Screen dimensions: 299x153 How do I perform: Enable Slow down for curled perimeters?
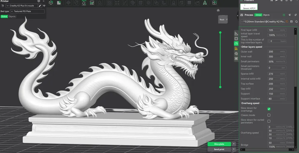269,121
